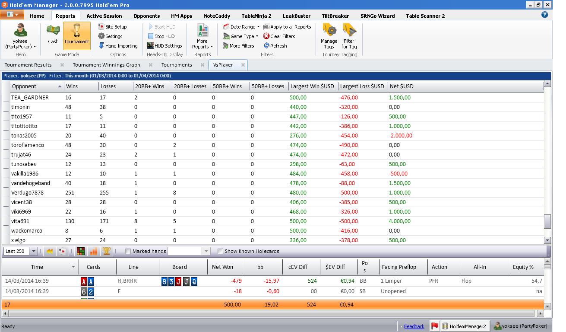Open the Date Range filter dropdown
Viewport: 566px width, 332px height.
pyautogui.click(x=241, y=27)
